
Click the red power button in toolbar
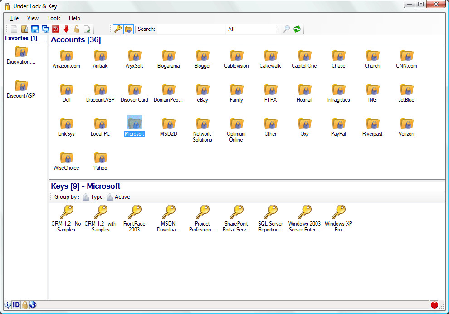(56, 29)
